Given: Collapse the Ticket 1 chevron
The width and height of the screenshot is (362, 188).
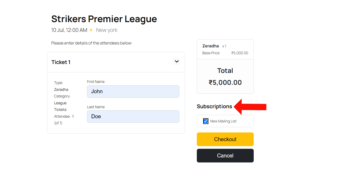Looking at the screenshot, I should [x=177, y=61].
